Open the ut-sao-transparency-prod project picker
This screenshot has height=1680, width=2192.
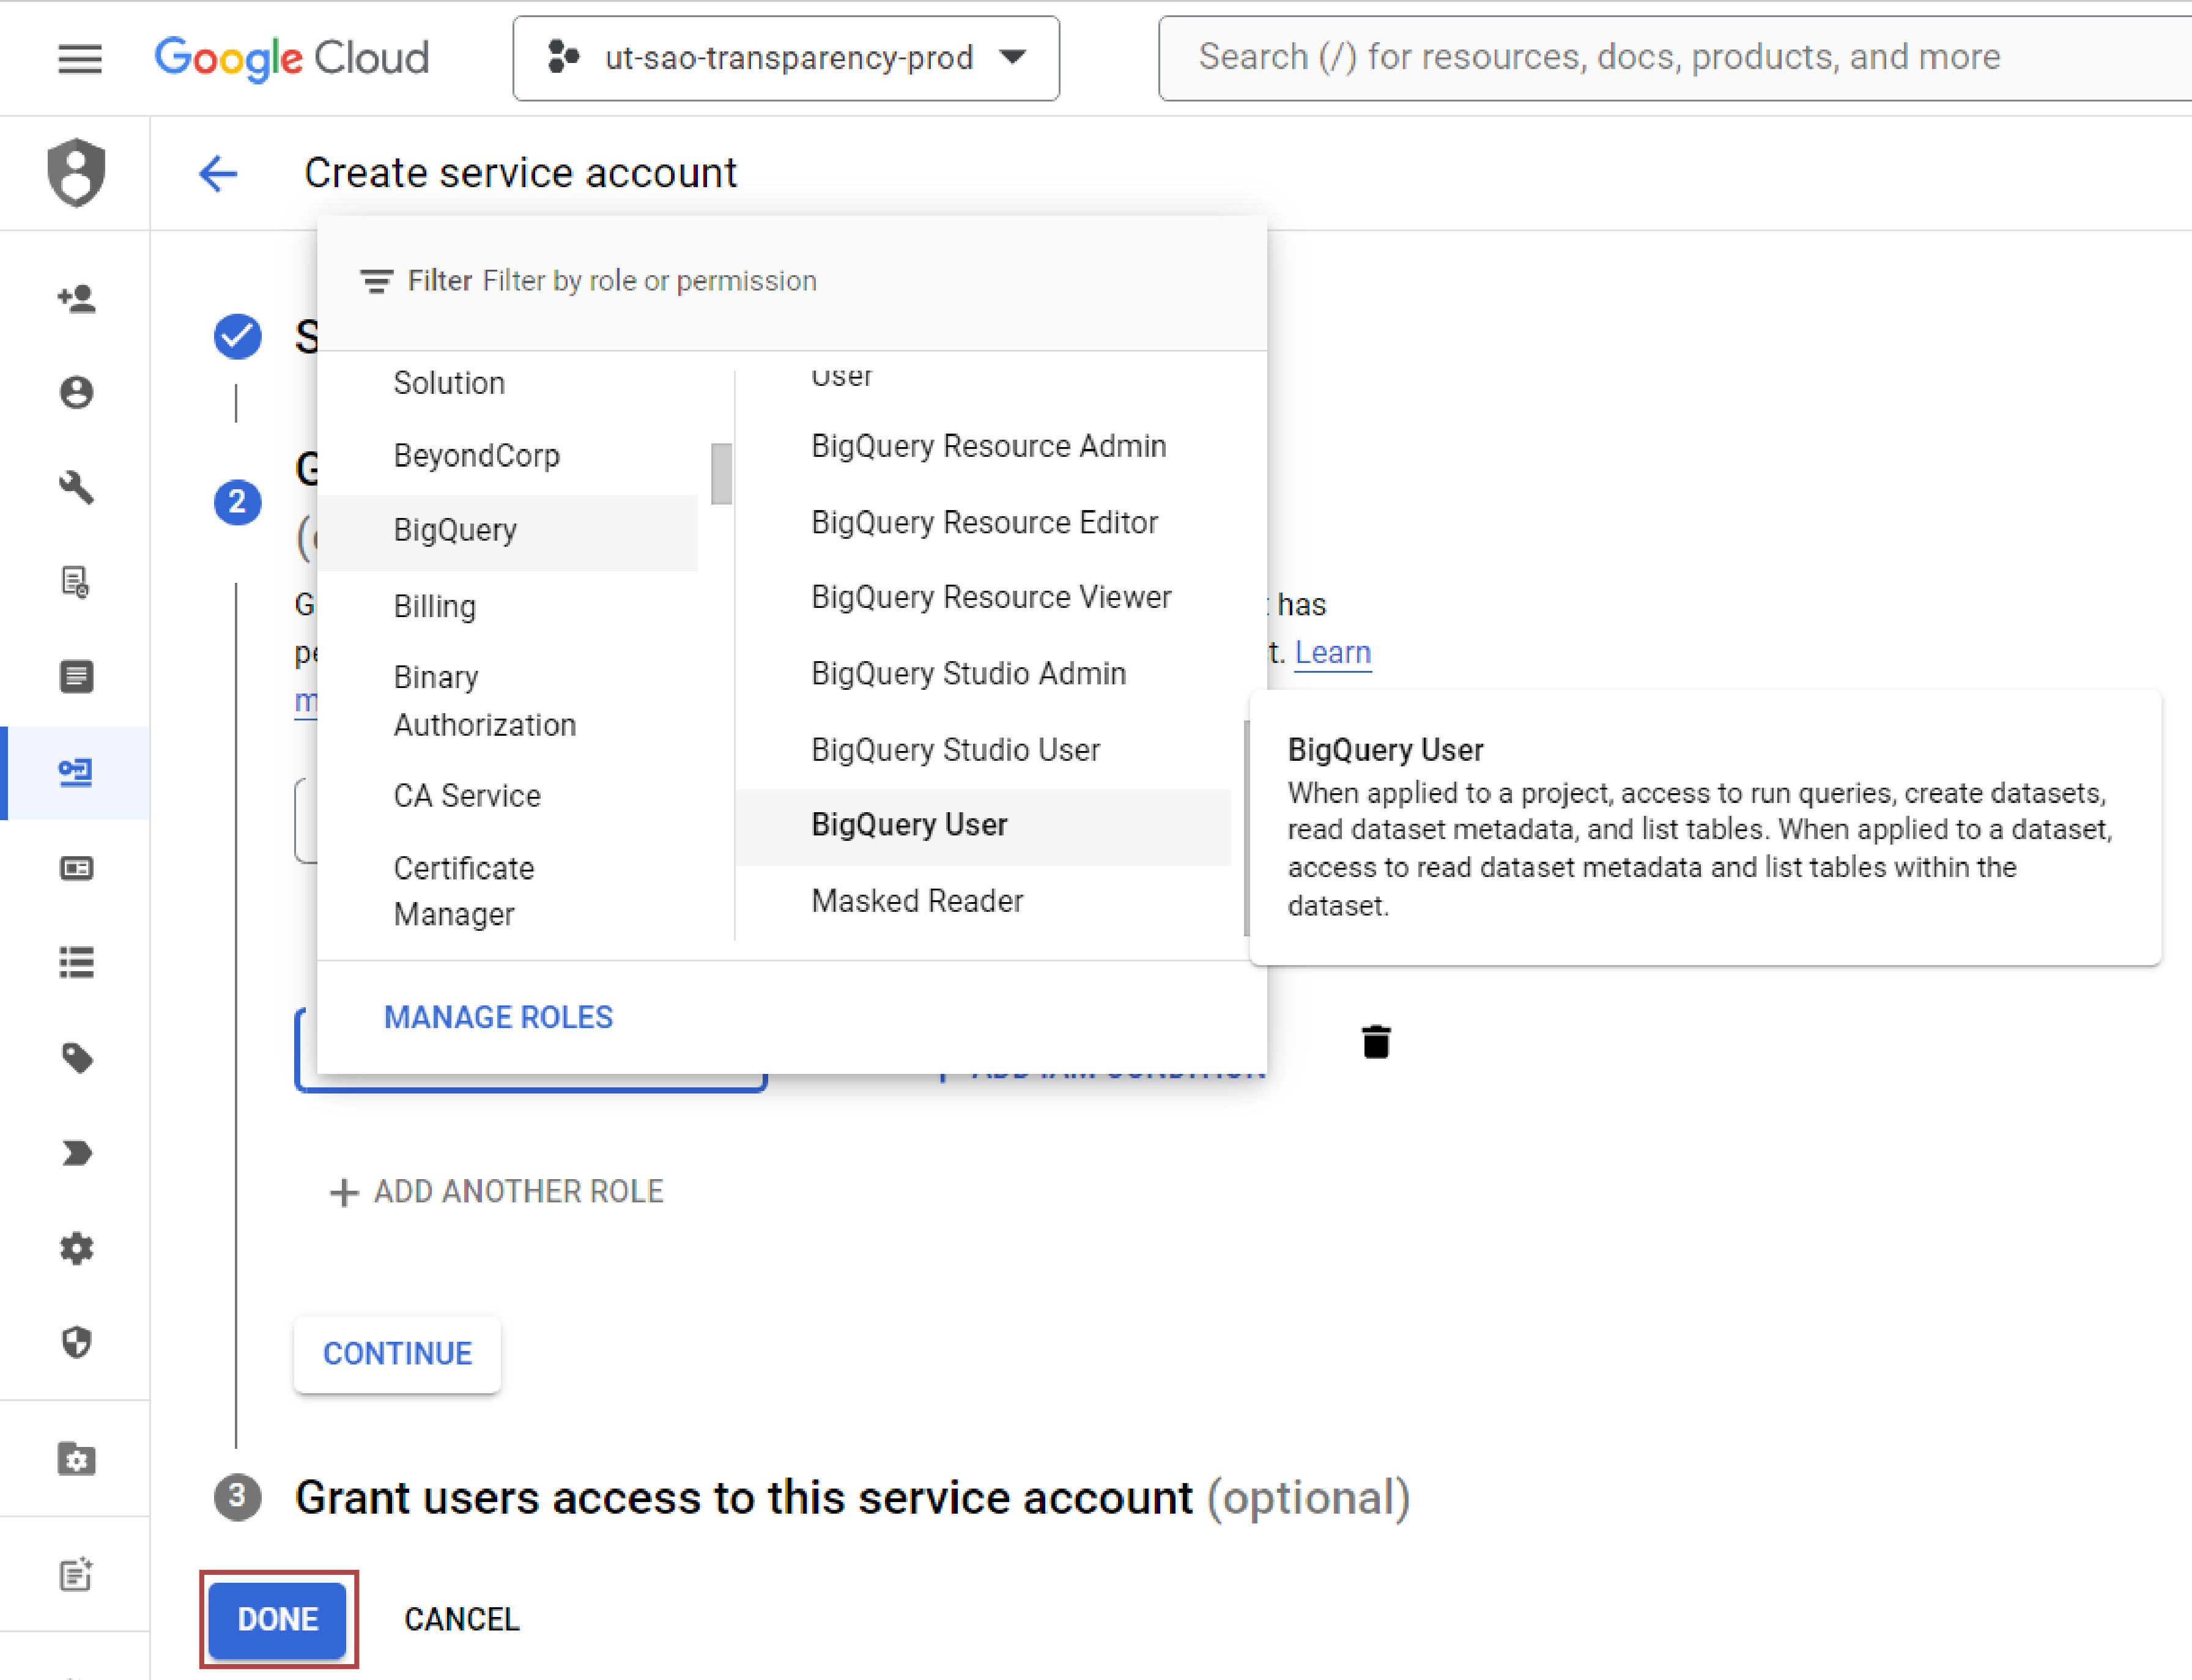point(786,58)
